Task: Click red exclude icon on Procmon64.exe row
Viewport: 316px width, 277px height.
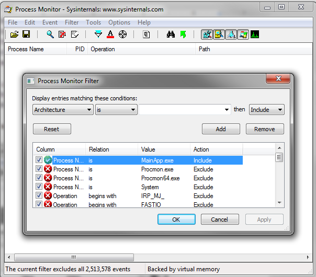Action: click(48, 178)
